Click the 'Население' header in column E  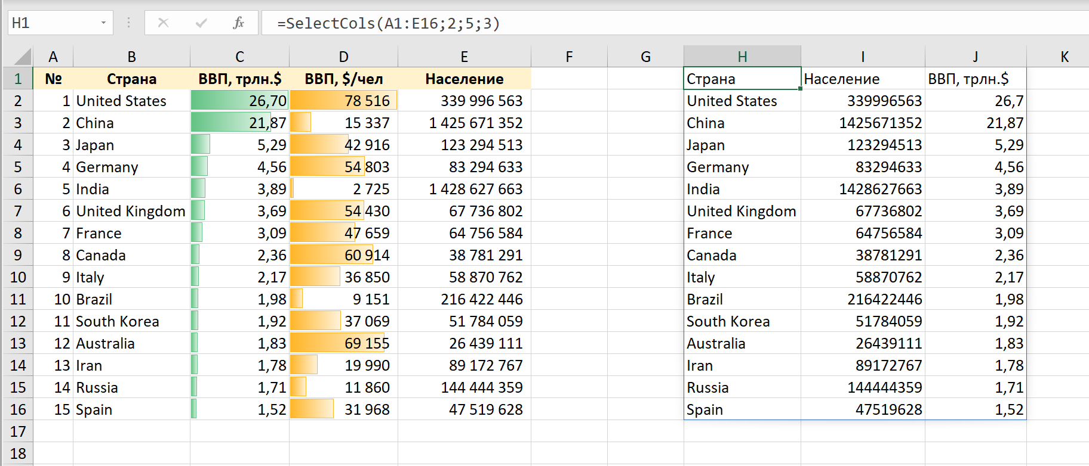pyautogui.click(x=464, y=79)
